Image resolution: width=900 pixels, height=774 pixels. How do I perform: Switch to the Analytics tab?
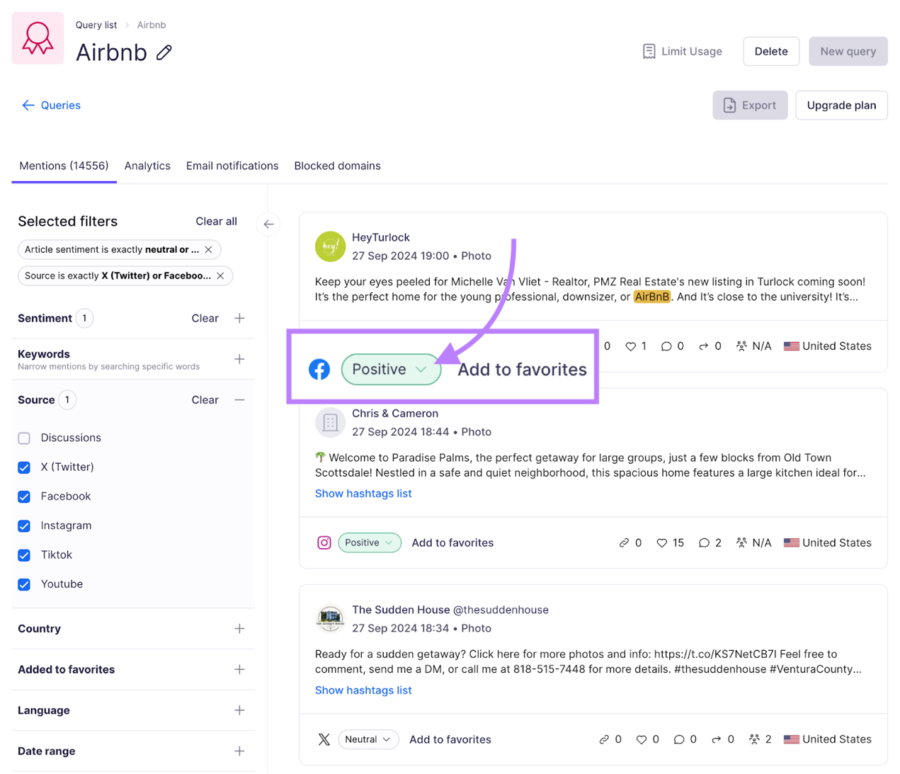147,166
